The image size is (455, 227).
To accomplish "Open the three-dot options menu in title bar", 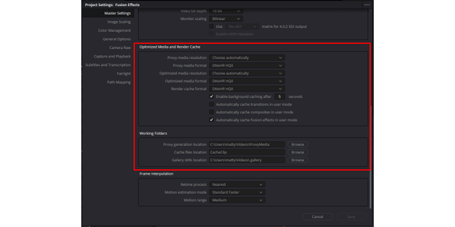I will 367,5.
